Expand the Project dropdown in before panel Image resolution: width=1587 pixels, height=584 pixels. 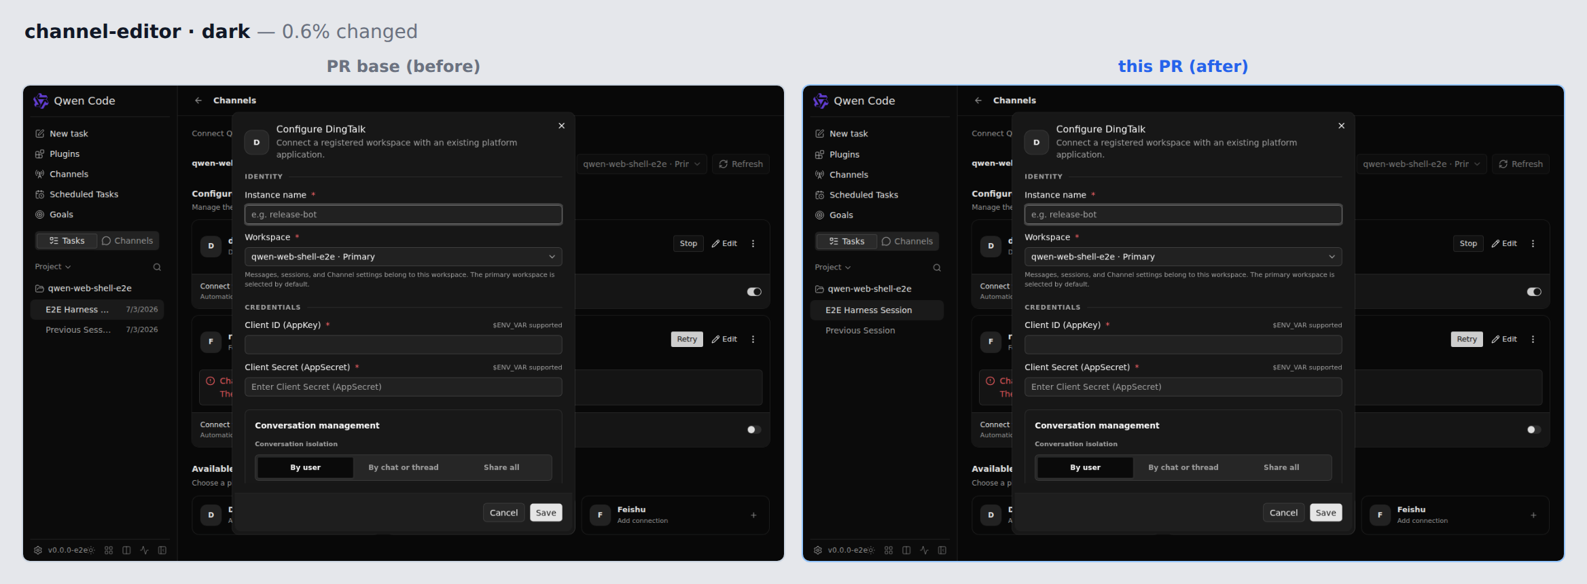53,267
